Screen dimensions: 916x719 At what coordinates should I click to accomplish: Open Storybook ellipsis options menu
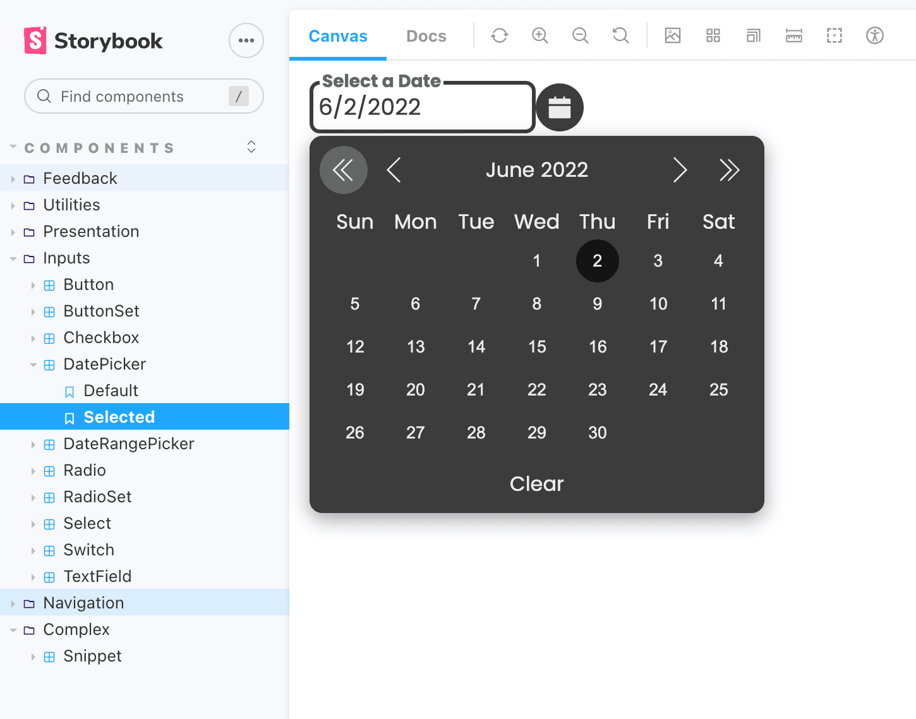(x=246, y=40)
